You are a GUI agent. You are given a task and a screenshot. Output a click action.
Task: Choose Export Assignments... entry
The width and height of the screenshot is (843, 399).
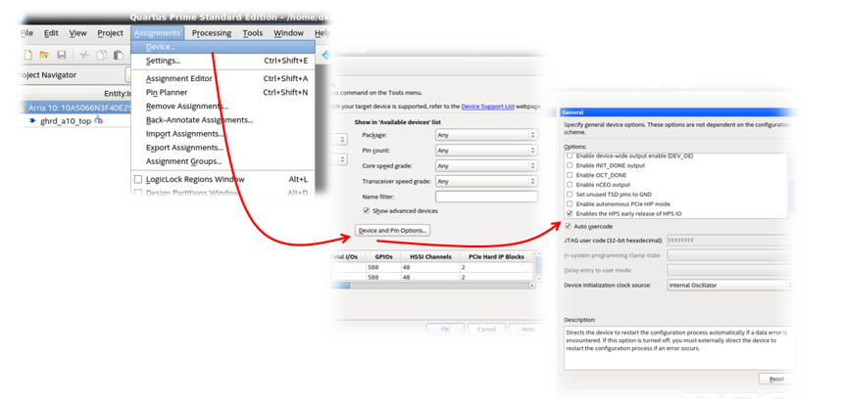point(223,148)
